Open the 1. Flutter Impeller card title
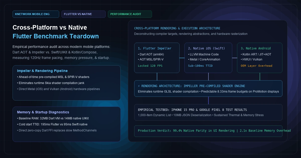Screen dimensions: 301x158 tap(155, 48)
